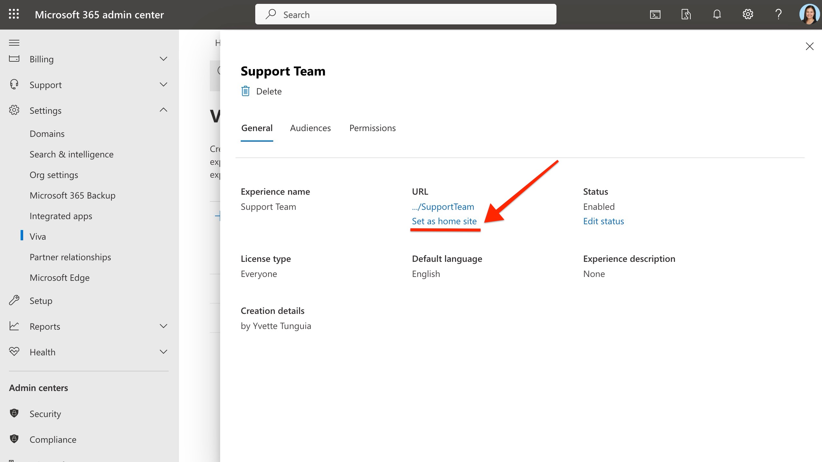
Task: Open the app launcher waffle icon
Action: pyautogui.click(x=14, y=14)
